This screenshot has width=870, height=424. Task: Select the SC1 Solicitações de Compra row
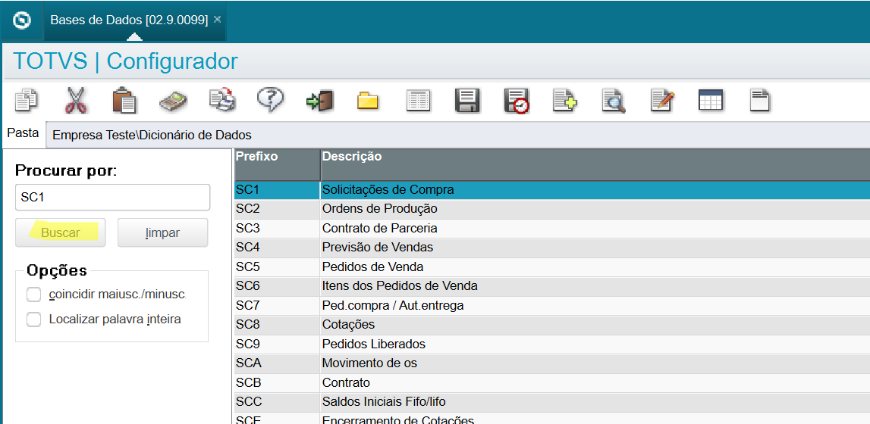tap(552, 190)
